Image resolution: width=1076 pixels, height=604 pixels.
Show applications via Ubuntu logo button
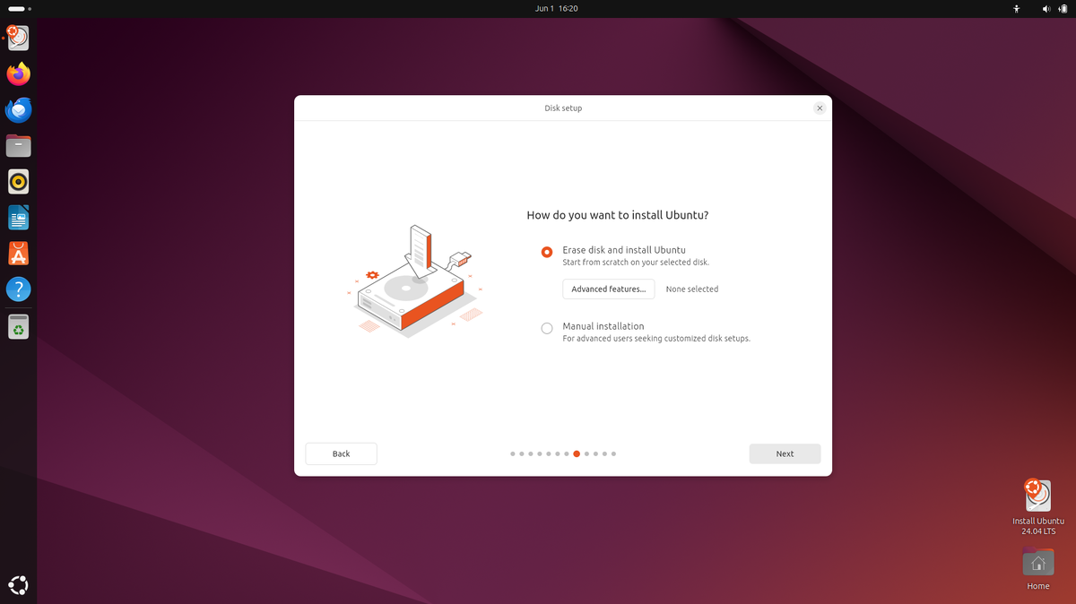pyautogui.click(x=18, y=585)
